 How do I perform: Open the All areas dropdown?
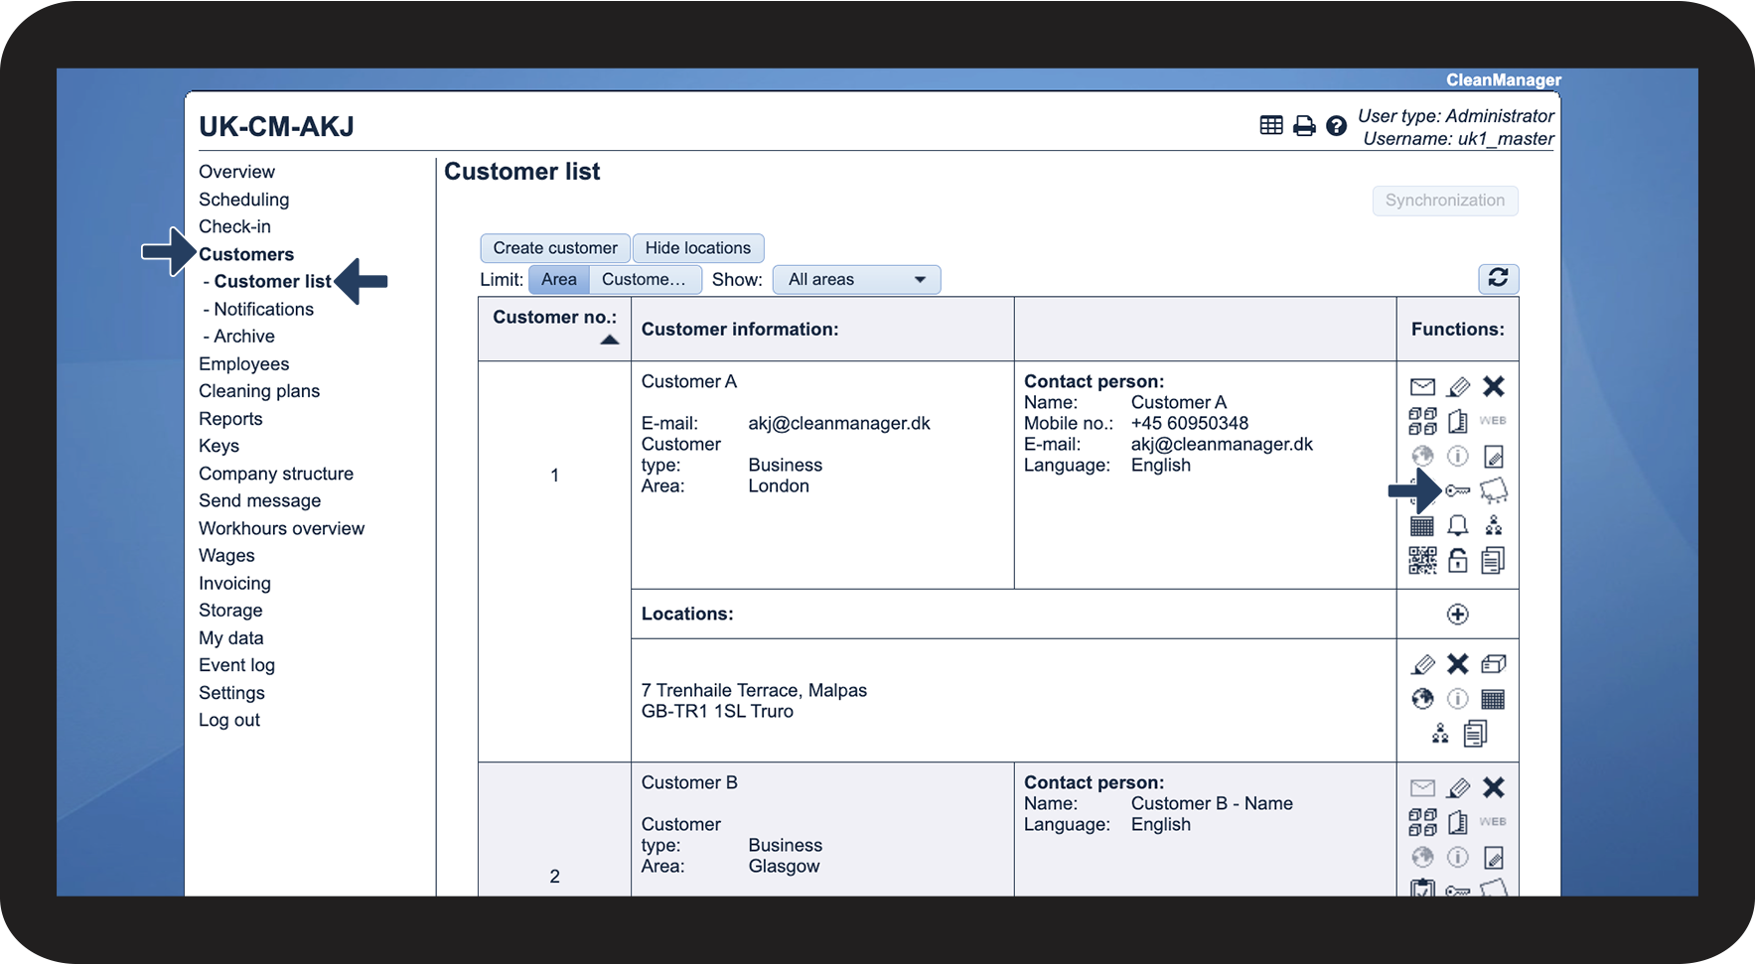click(856, 279)
